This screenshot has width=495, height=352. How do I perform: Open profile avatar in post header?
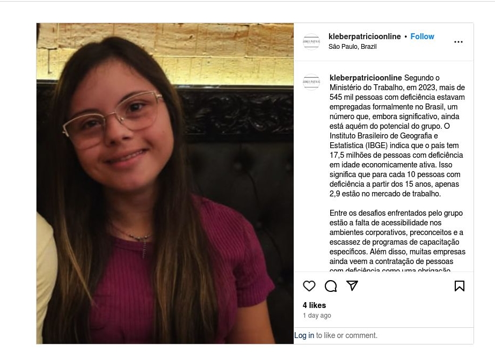point(311,42)
